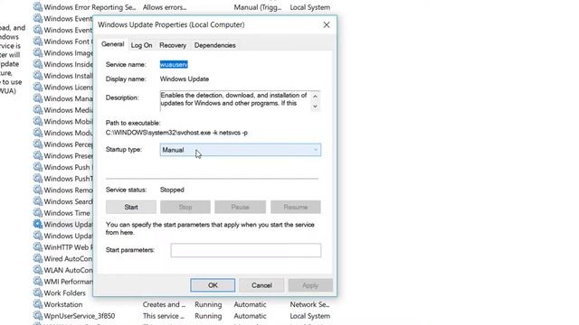Screen dimensions: 579x325
Task: Click gear icon beside Windows Inside service
Action: [38, 64]
